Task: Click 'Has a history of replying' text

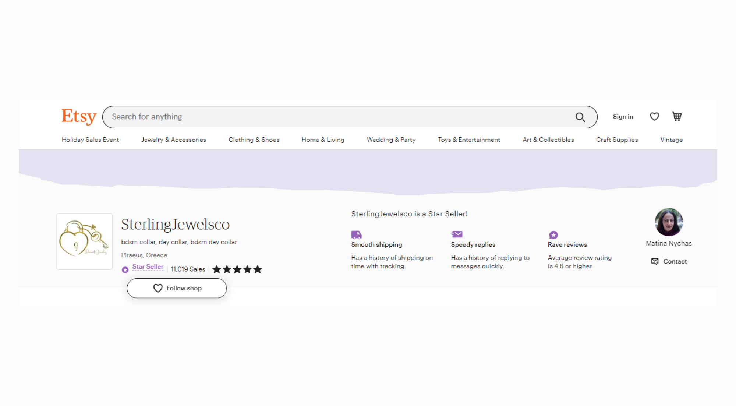Action: 490,262
